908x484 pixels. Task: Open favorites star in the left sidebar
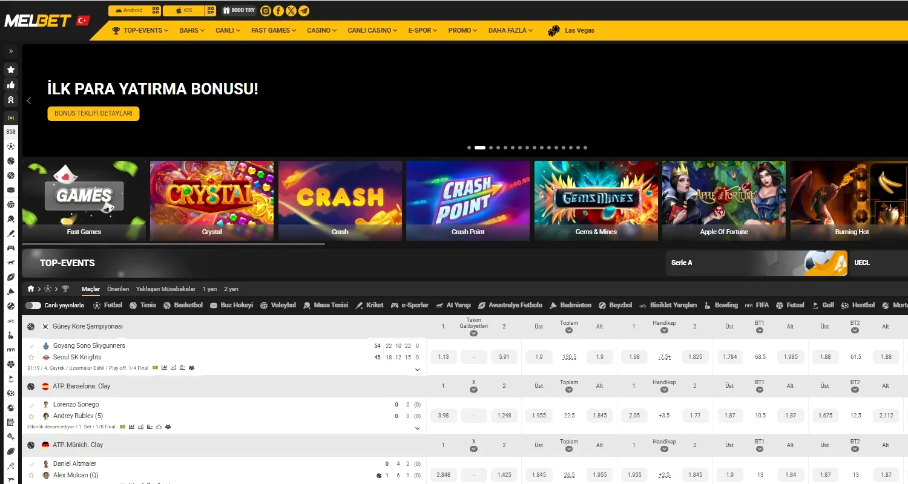[11, 70]
